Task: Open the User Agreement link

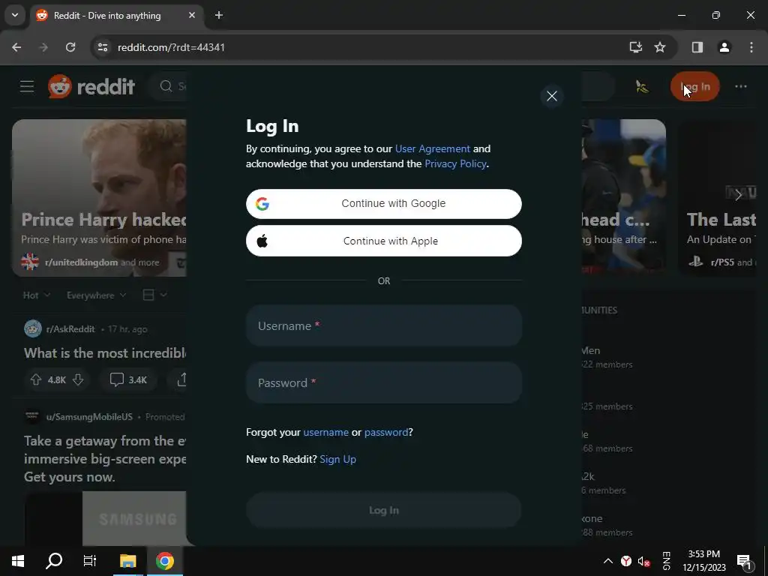Action: (433, 149)
